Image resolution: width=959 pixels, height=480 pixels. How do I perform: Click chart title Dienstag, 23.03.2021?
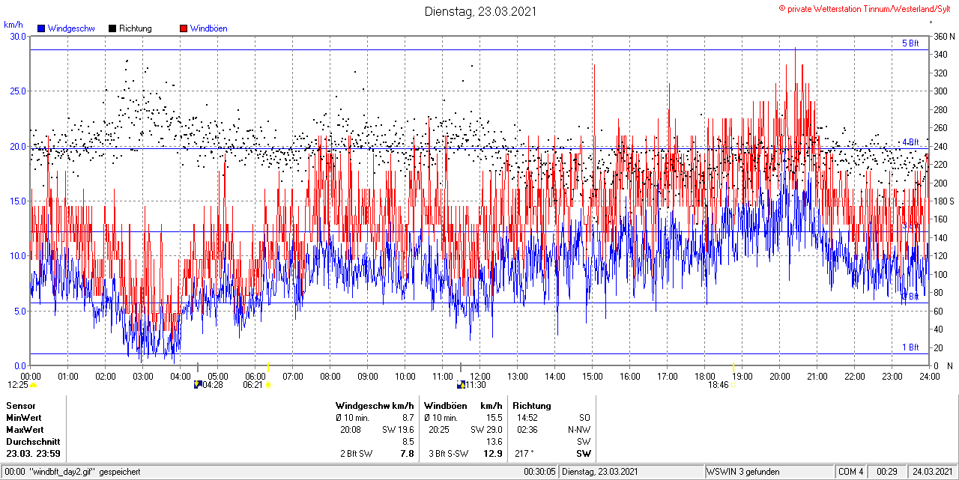coord(480,11)
